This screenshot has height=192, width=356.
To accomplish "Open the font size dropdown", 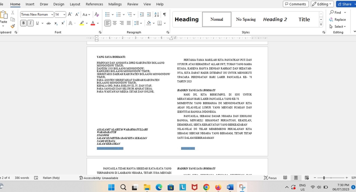I will pos(64,14).
